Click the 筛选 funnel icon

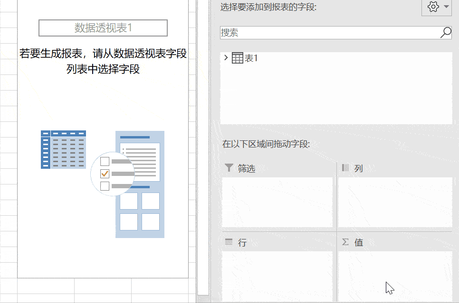[229, 168]
